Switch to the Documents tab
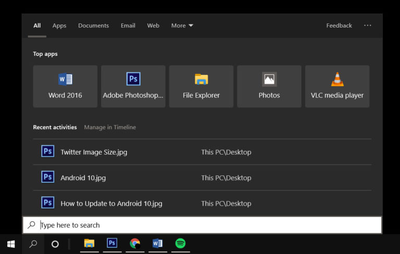The image size is (400, 254). [93, 26]
